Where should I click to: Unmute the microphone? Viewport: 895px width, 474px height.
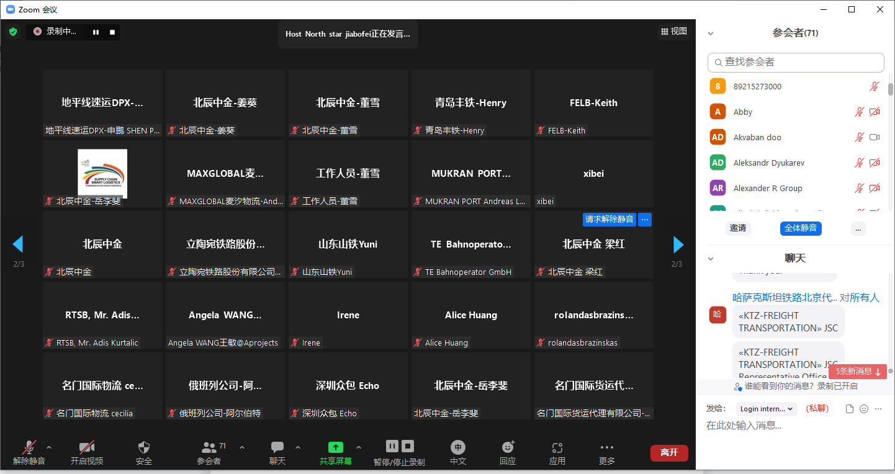pyautogui.click(x=29, y=447)
